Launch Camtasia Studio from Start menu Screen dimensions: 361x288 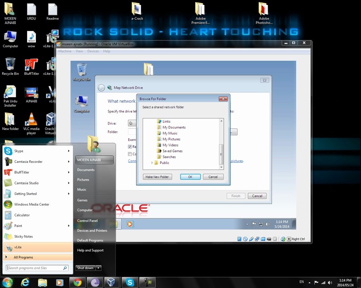tap(37, 183)
